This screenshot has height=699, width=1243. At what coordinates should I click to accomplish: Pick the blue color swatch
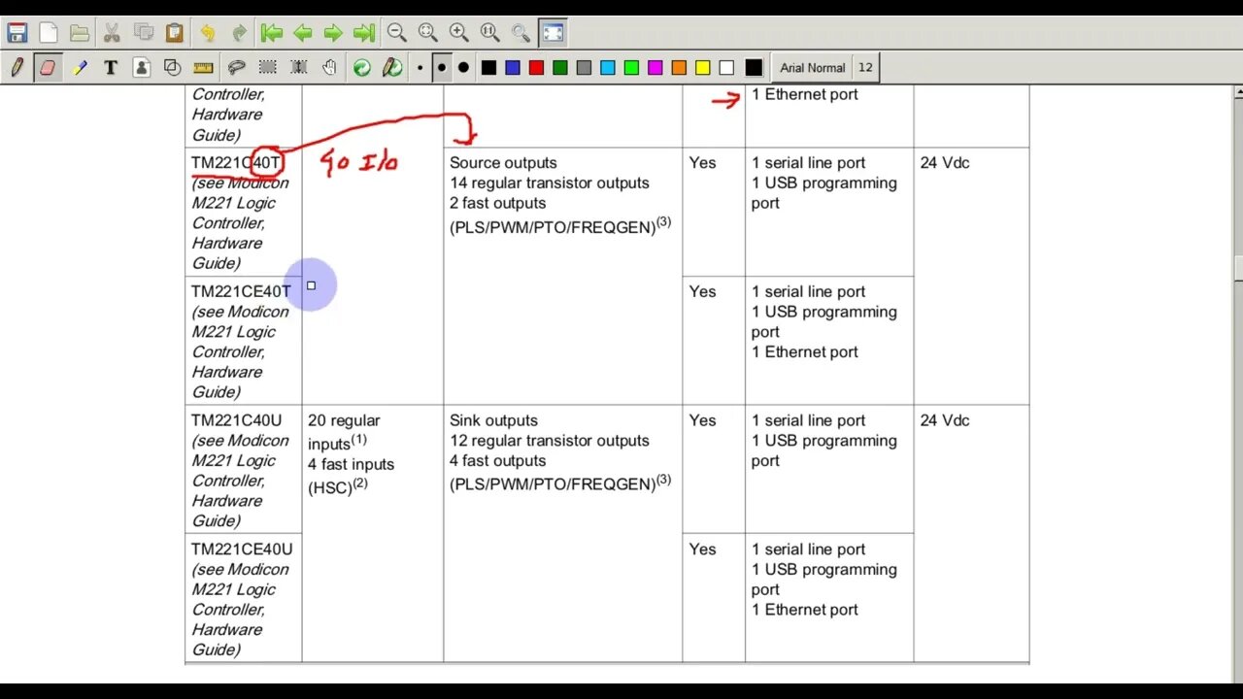point(513,68)
